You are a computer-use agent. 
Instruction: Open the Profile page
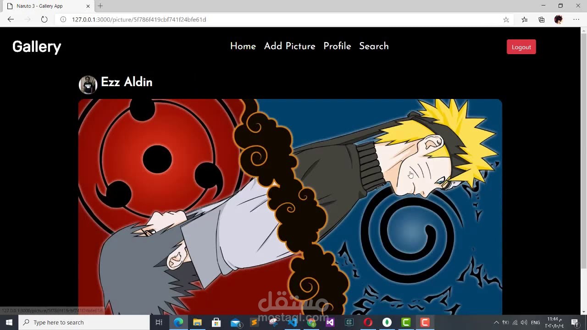[x=337, y=46]
